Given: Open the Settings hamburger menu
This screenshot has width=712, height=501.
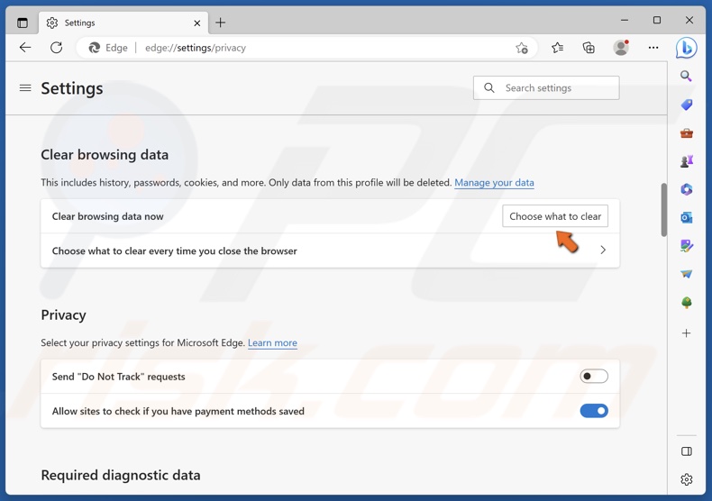Looking at the screenshot, I should click(x=25, y=88).
